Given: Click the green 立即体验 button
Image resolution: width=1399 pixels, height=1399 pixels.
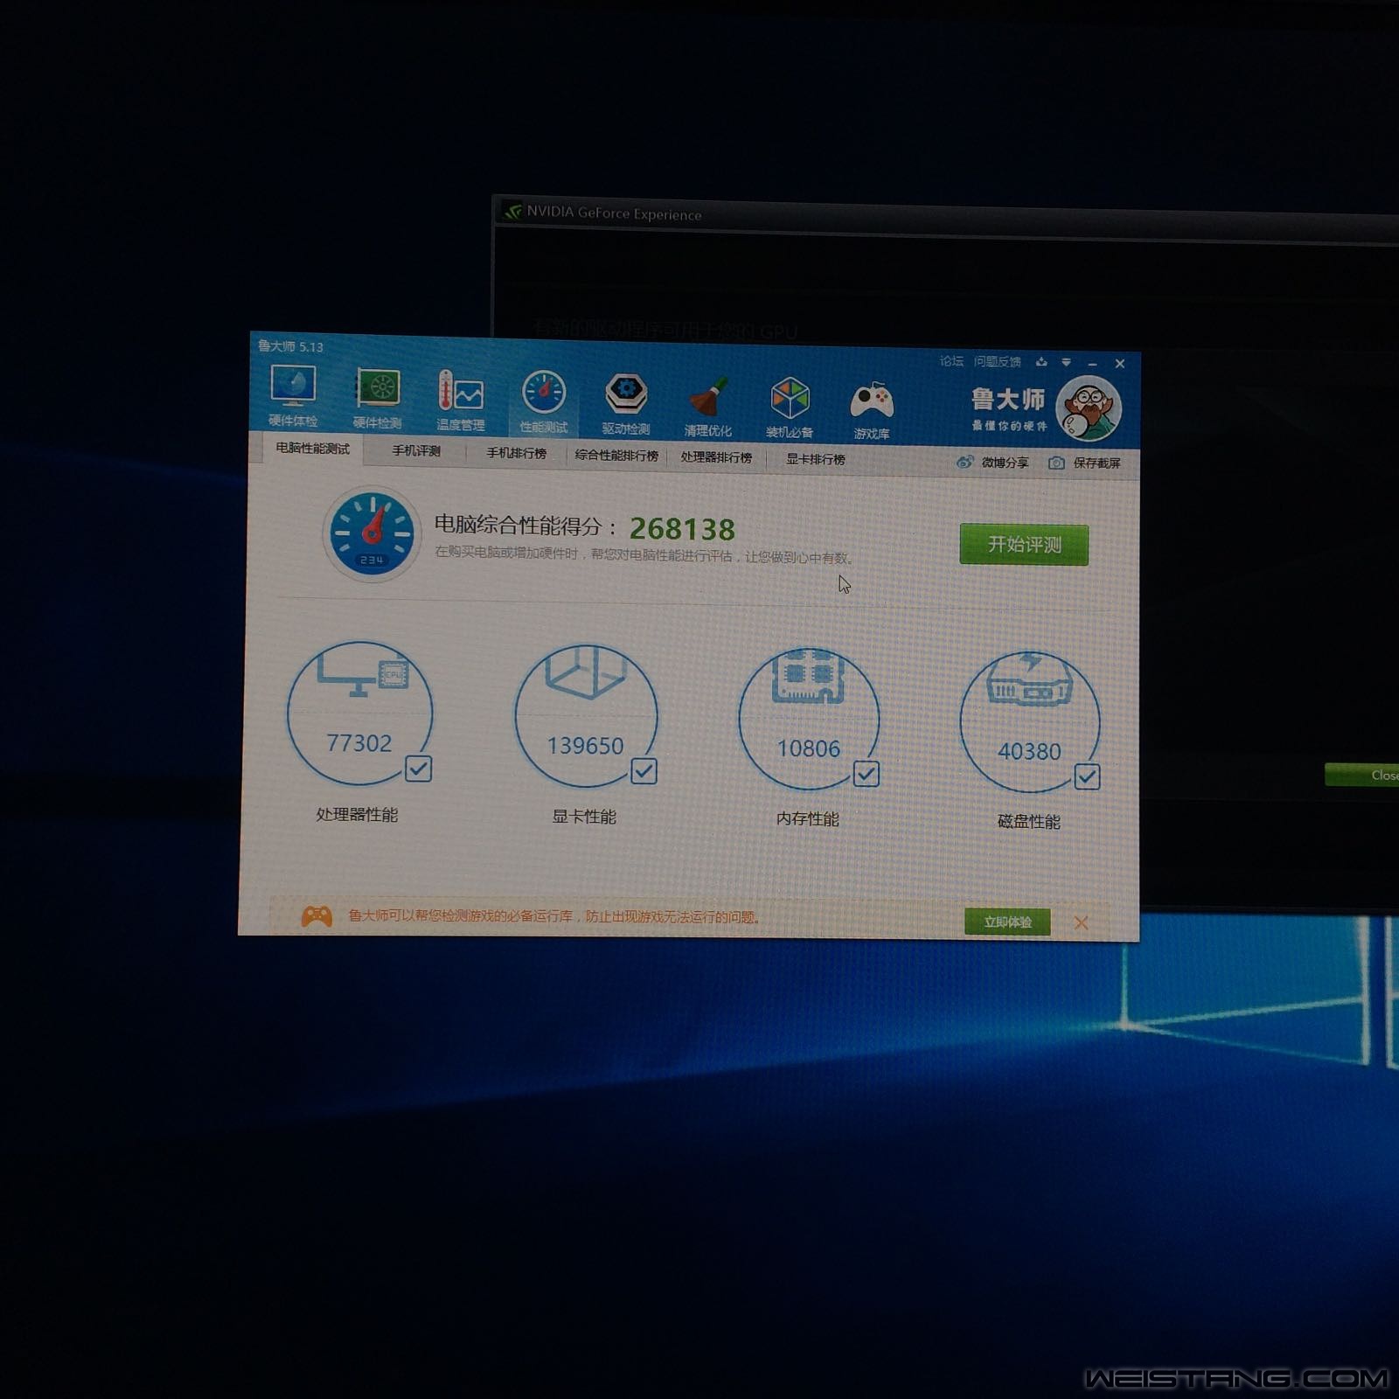Looking at the screenshot, I should click(x=1007, y=922).
